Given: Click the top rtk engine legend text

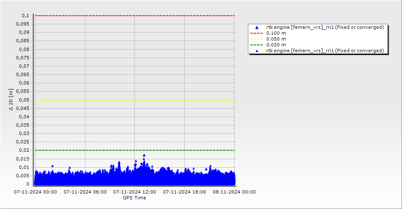Looking at the screenshot, I should point(325,27).
